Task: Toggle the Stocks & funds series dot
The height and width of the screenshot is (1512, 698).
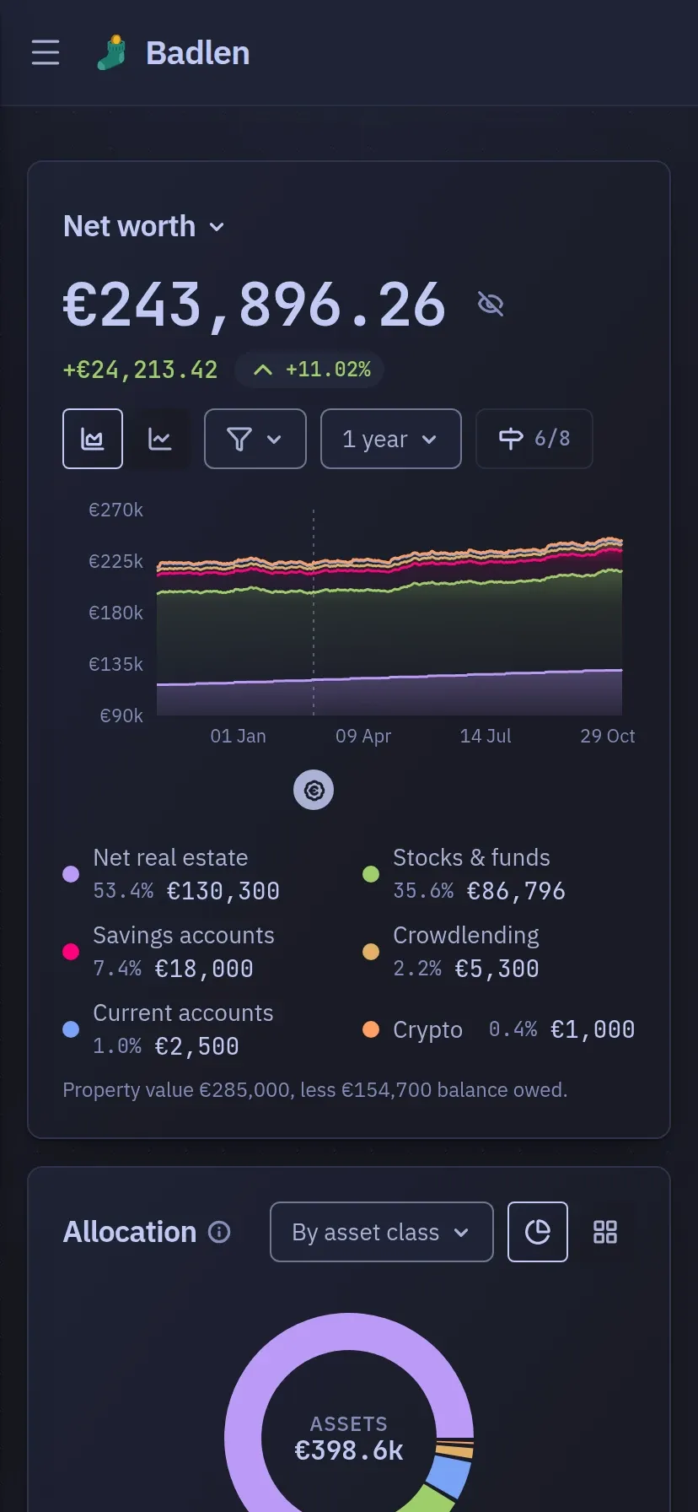Action: click(x=371, y=874)
